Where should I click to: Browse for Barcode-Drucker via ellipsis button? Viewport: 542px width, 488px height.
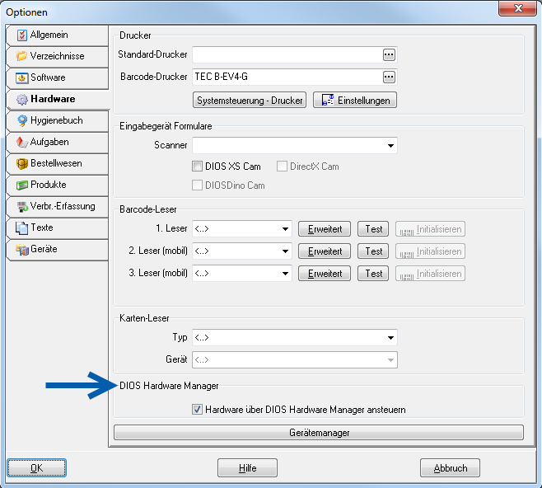[389, 77]
